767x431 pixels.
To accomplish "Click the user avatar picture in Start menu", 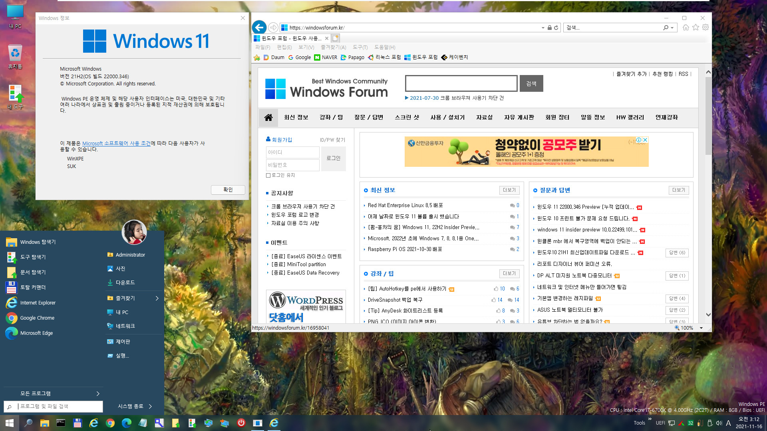I will coord(134,232).
